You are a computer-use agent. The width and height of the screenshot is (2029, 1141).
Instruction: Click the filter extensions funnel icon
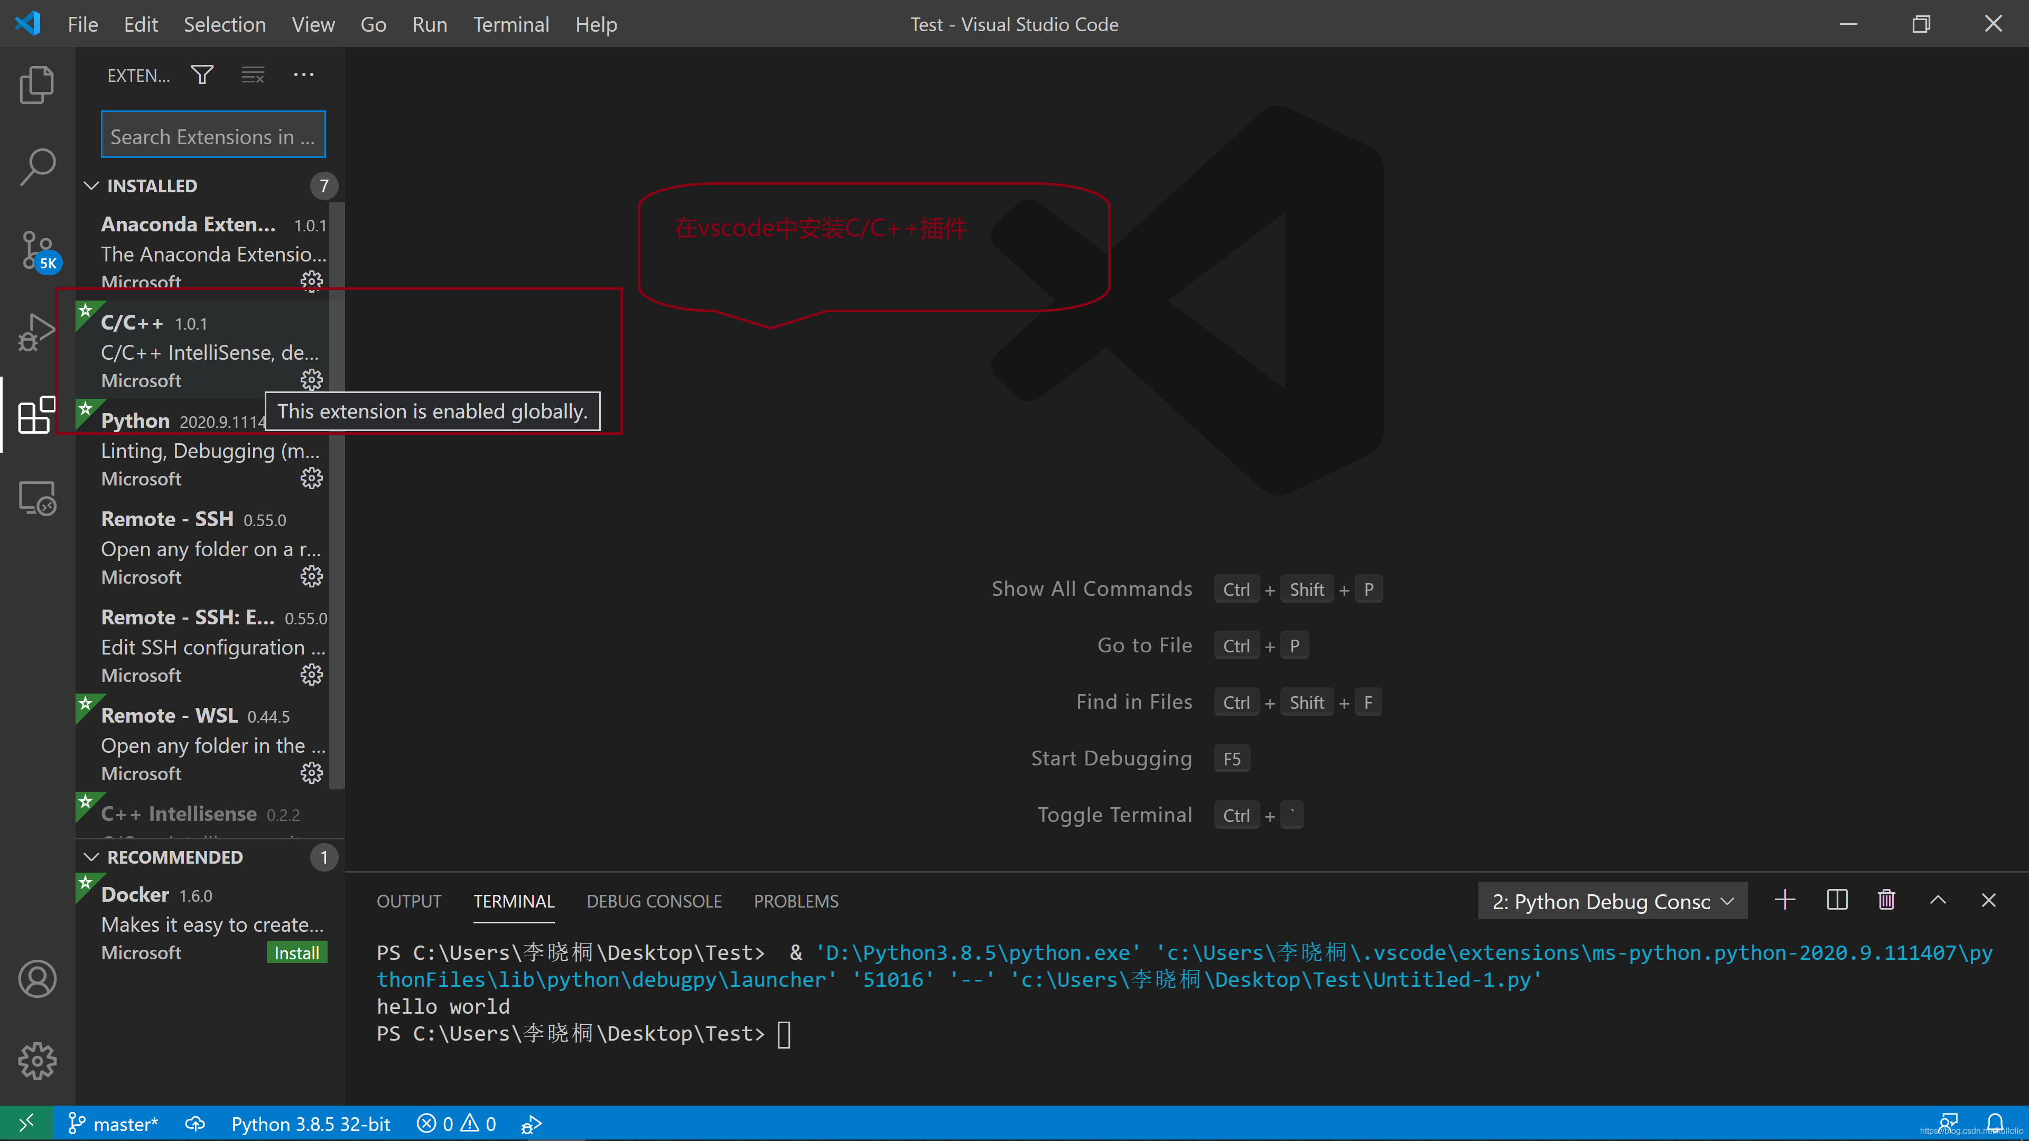pyautogui.click(x=202, y=75)
